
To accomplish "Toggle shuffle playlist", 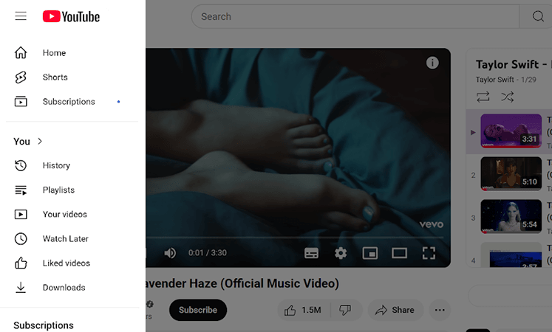I will pyautogui.click(x=507, y=97).
